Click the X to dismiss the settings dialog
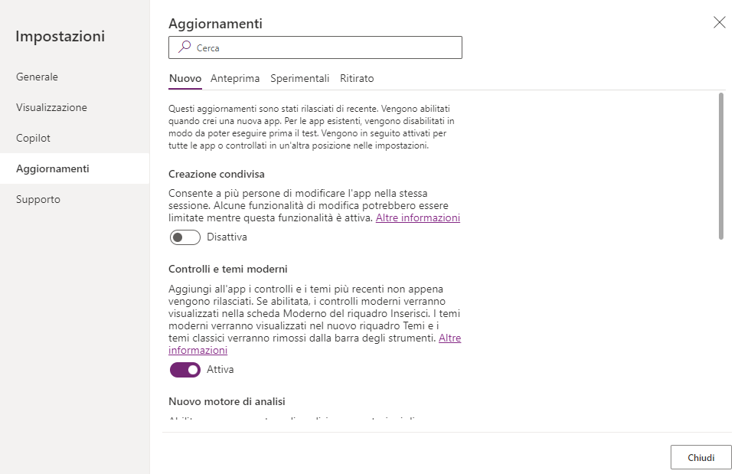 (x=719, y=22)
